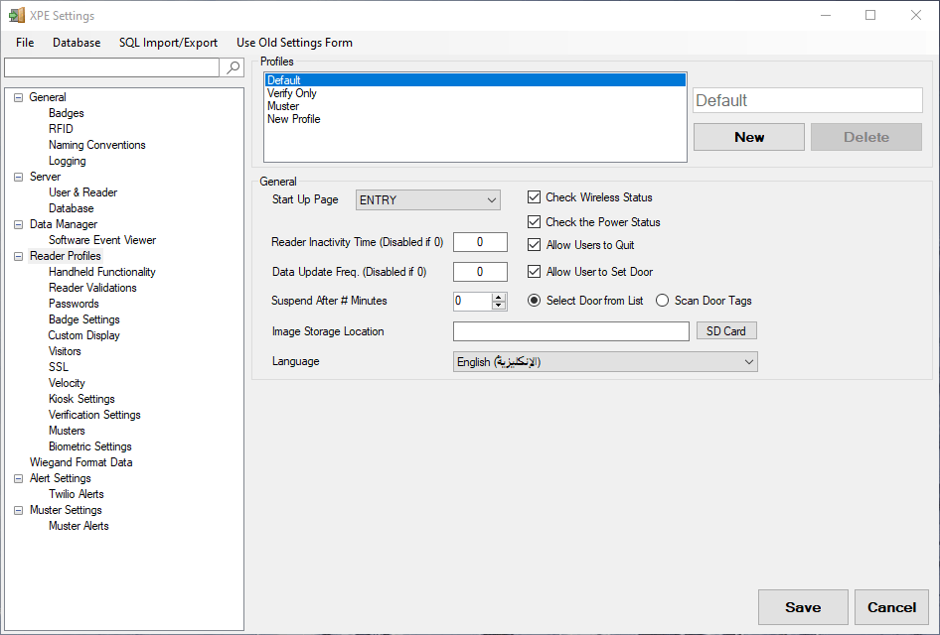Open SSL settings
940x635 pixels.
click(59, 367)
